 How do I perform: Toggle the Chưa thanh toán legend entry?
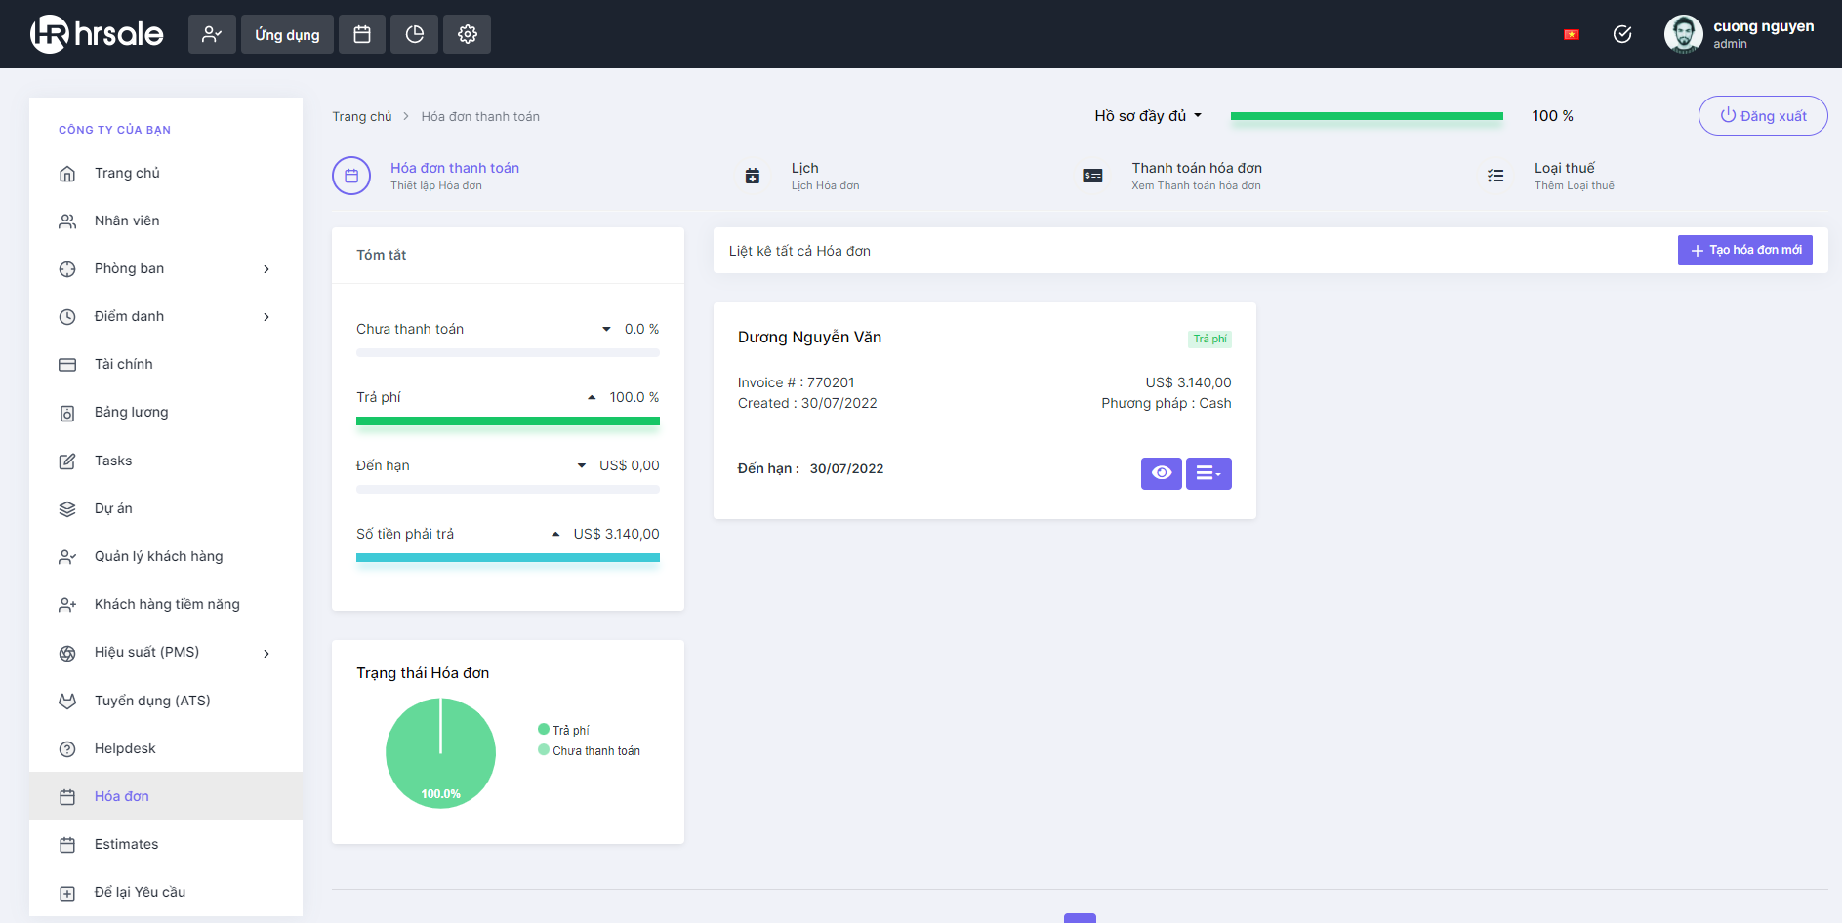point(589,750)
